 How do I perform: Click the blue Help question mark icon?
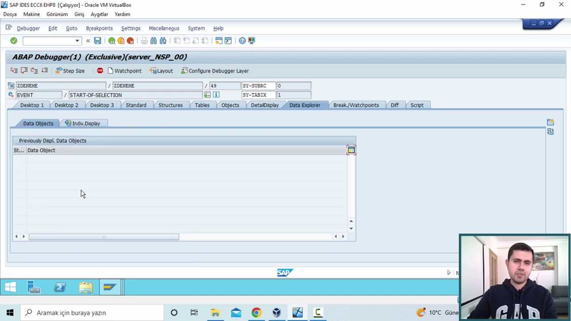point(242,41)
